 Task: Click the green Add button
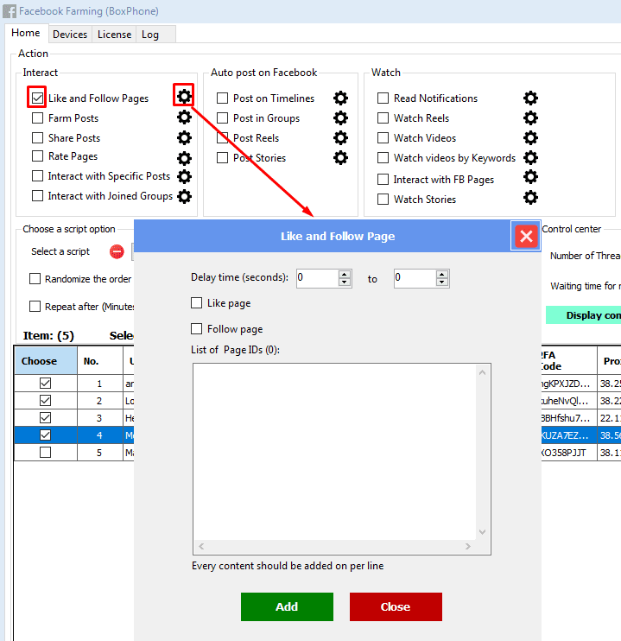(x=287, y=606)
